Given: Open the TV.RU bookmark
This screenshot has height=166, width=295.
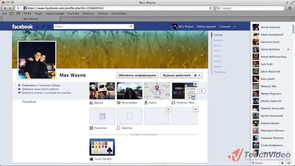Looking at the screenshot, I should coord(27,13).
